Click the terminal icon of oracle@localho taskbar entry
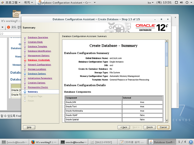The width and height of the screenshot is (194, 145). (x=63, y=142)
